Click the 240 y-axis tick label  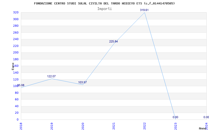pyautogui.click(x=16, y=39)
